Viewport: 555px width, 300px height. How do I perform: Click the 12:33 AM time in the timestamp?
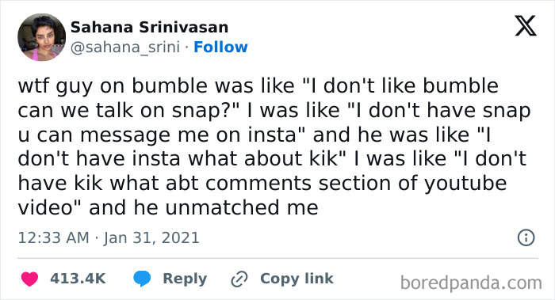[53, 237]
